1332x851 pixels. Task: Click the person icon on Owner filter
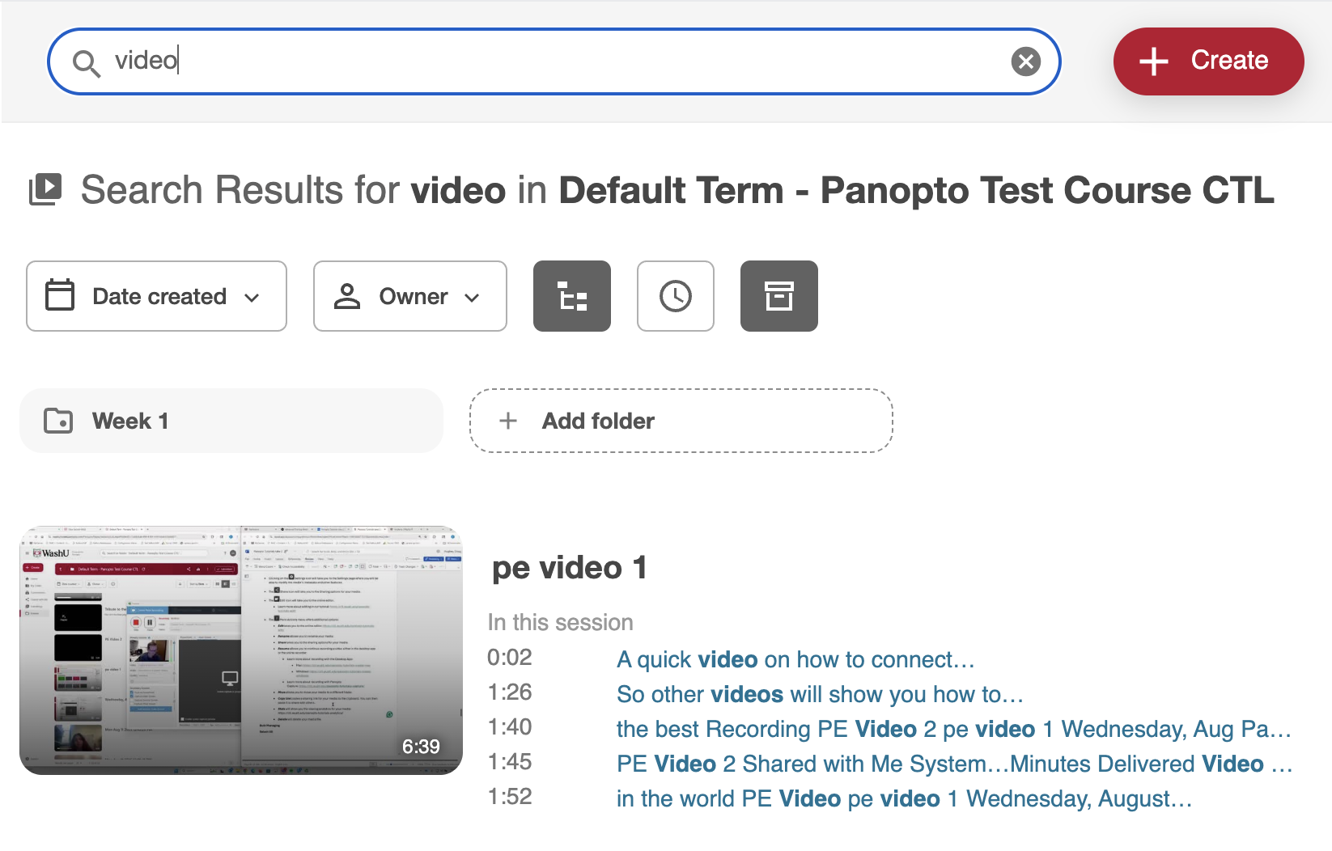point(347,296)
